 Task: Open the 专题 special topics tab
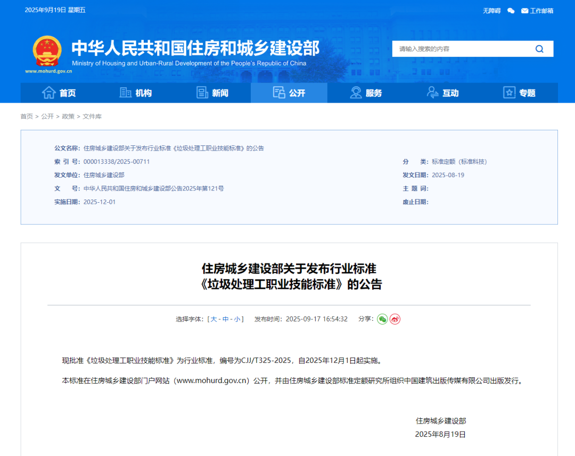click(519, 93)
